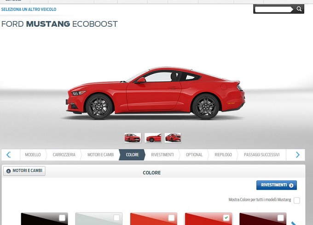Go to the Passaggi Successivi step tab
Screen dimensions: 313x225
[262, 155]
